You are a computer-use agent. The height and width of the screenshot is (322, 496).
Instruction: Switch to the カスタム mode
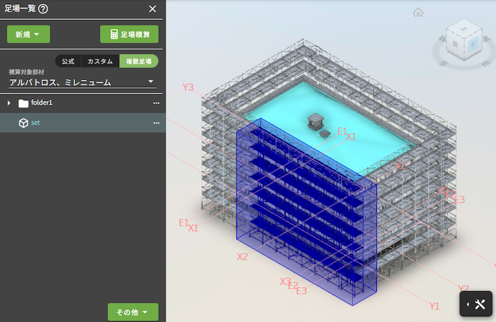(100, 61)
